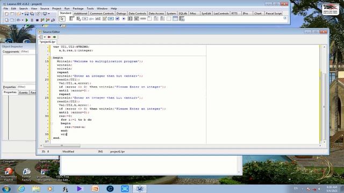Click the Source Editor jump back arrow
The width and height of the screenshot is (344, 193).
pyautogui.click(x=49, y=37)
